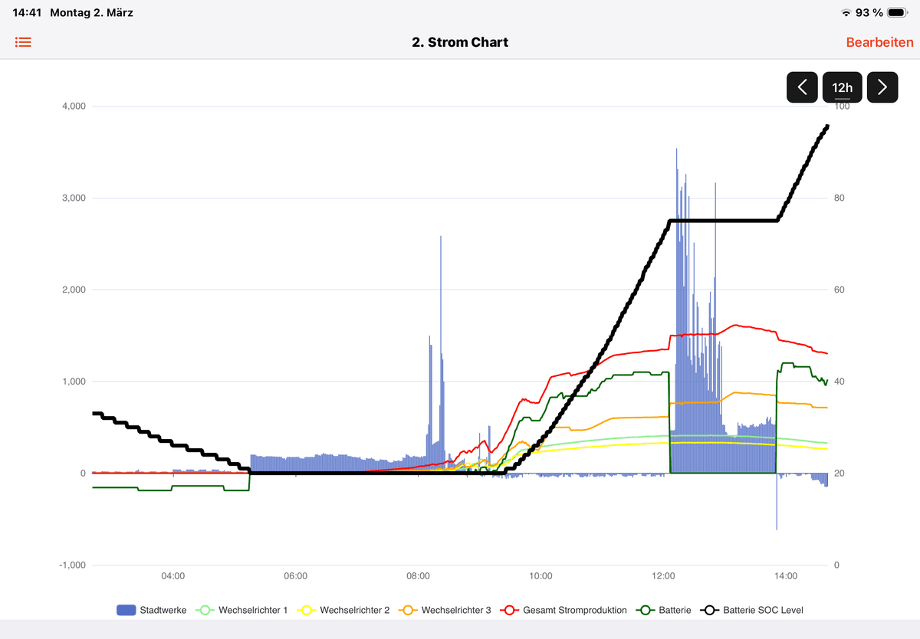Viewport: 920px width, 639px height.
Task: Toggle Gesamt Stromproduktion legend entry
Action: (x=563, y=610)
